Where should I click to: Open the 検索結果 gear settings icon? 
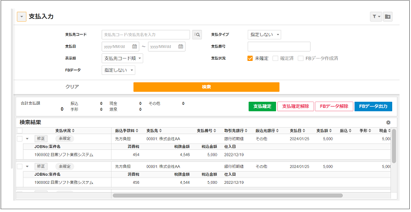(x=389, y=122)
